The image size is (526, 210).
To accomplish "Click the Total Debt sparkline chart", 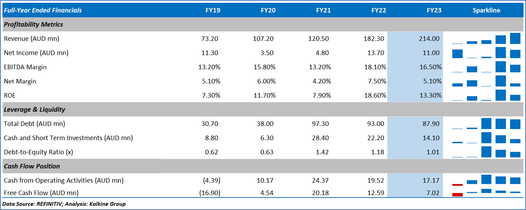I will (486, 124).
